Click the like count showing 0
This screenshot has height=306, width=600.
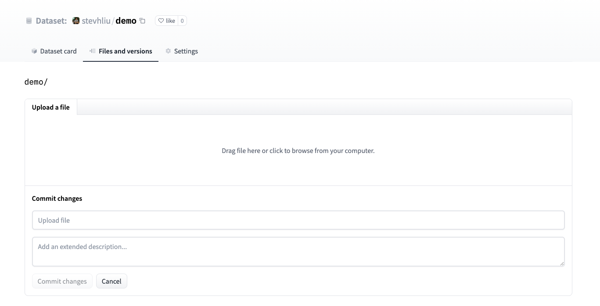pyautogui.click(x=182, y=21)
